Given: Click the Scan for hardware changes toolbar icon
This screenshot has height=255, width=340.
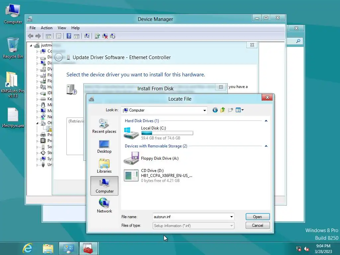Looking at the screenshot, I should (87, 36).
